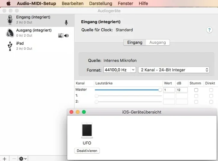Open help with the question mark button
This screenshot has width=218, height=161.
tap(209, 30)
